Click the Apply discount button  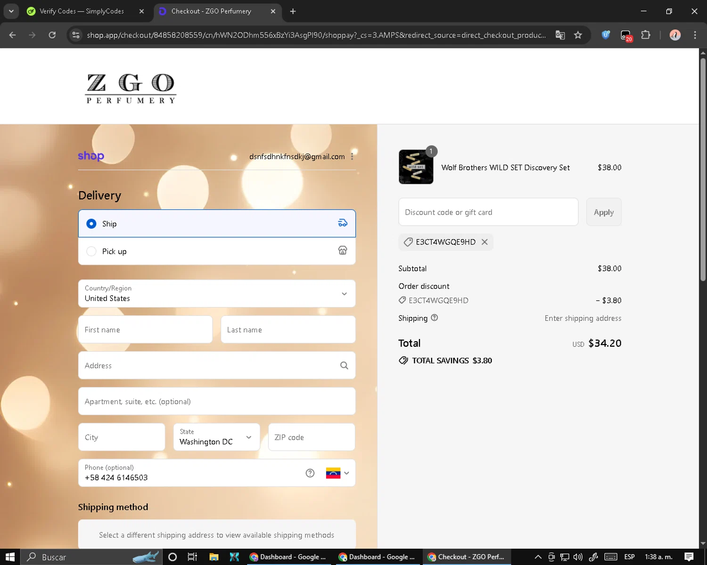(x=604, y=212)
